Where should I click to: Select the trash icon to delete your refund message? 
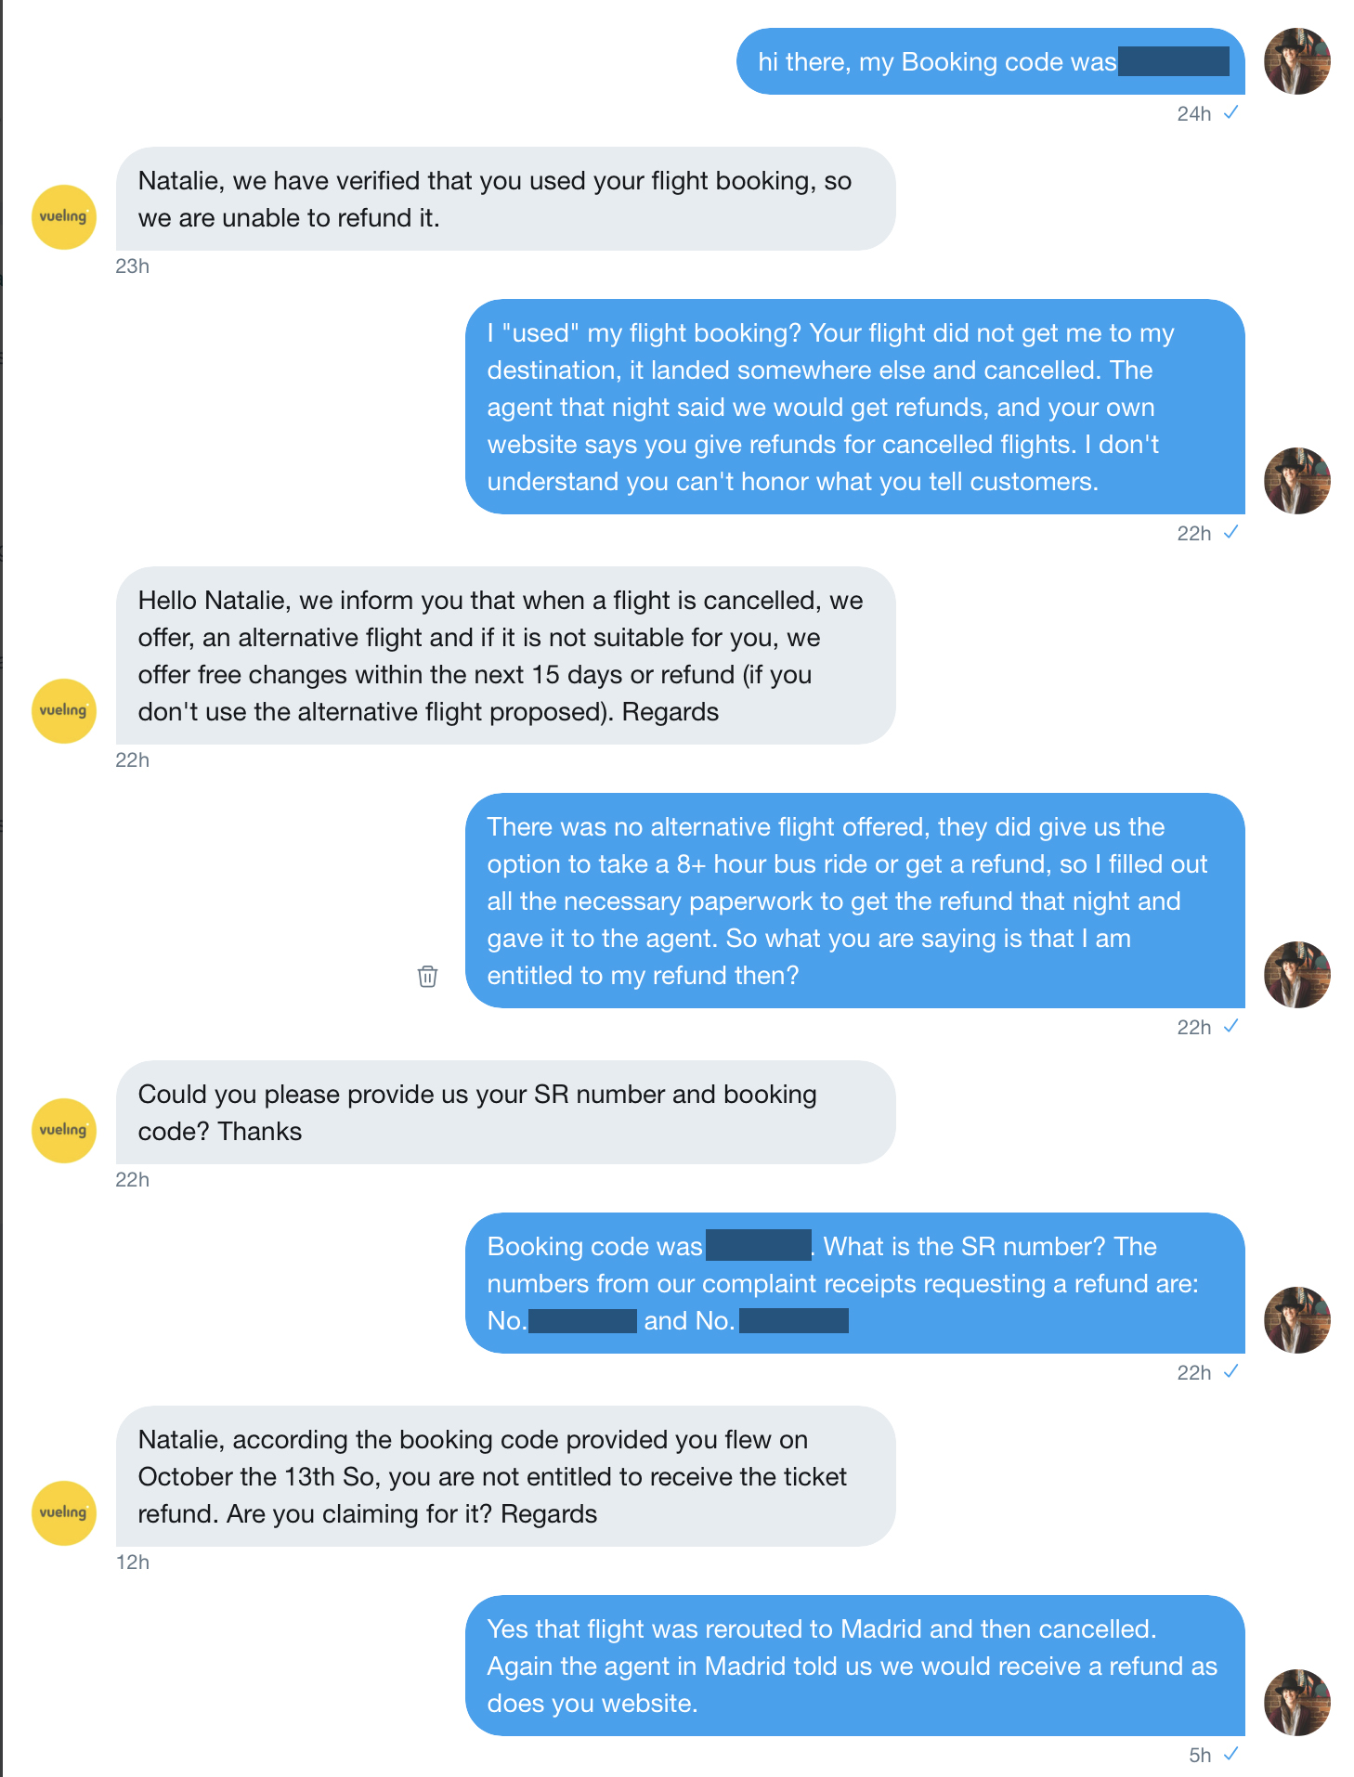point(427,976)
